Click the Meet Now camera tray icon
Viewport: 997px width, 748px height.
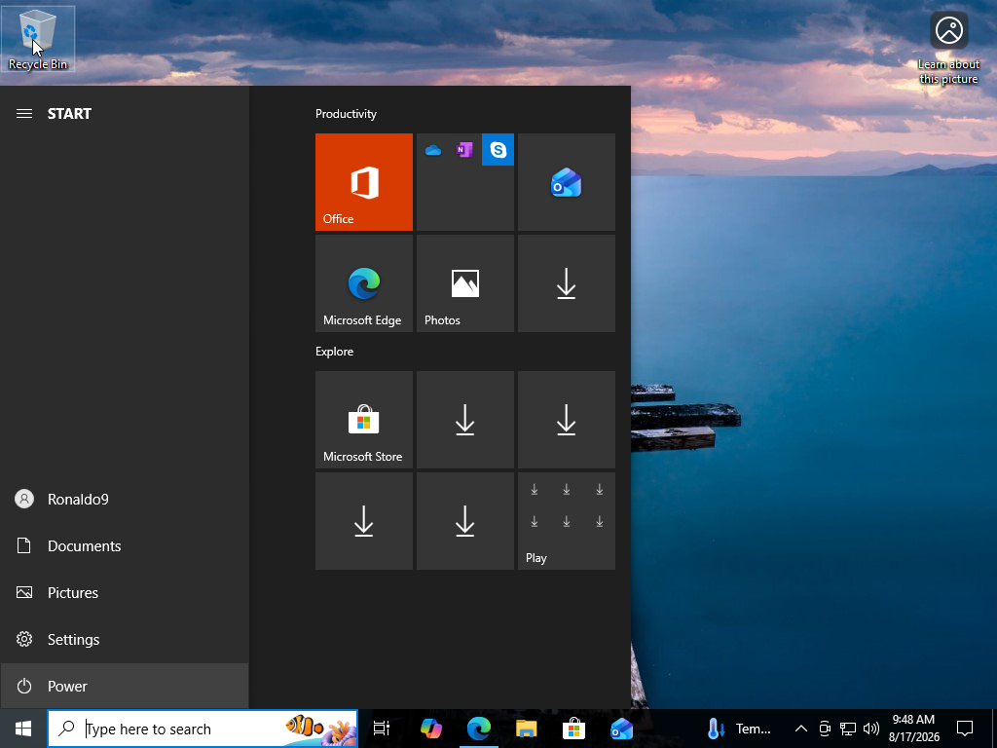(825, 729)
